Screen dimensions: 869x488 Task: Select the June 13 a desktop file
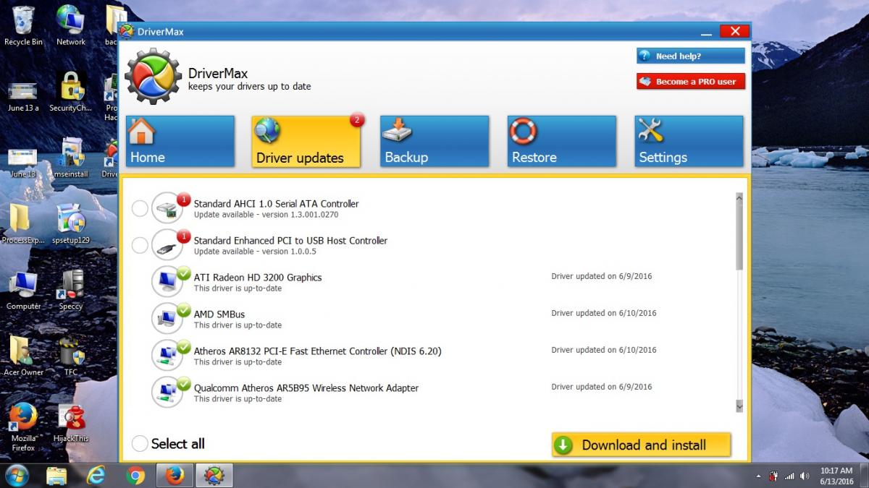pos(23,96)
